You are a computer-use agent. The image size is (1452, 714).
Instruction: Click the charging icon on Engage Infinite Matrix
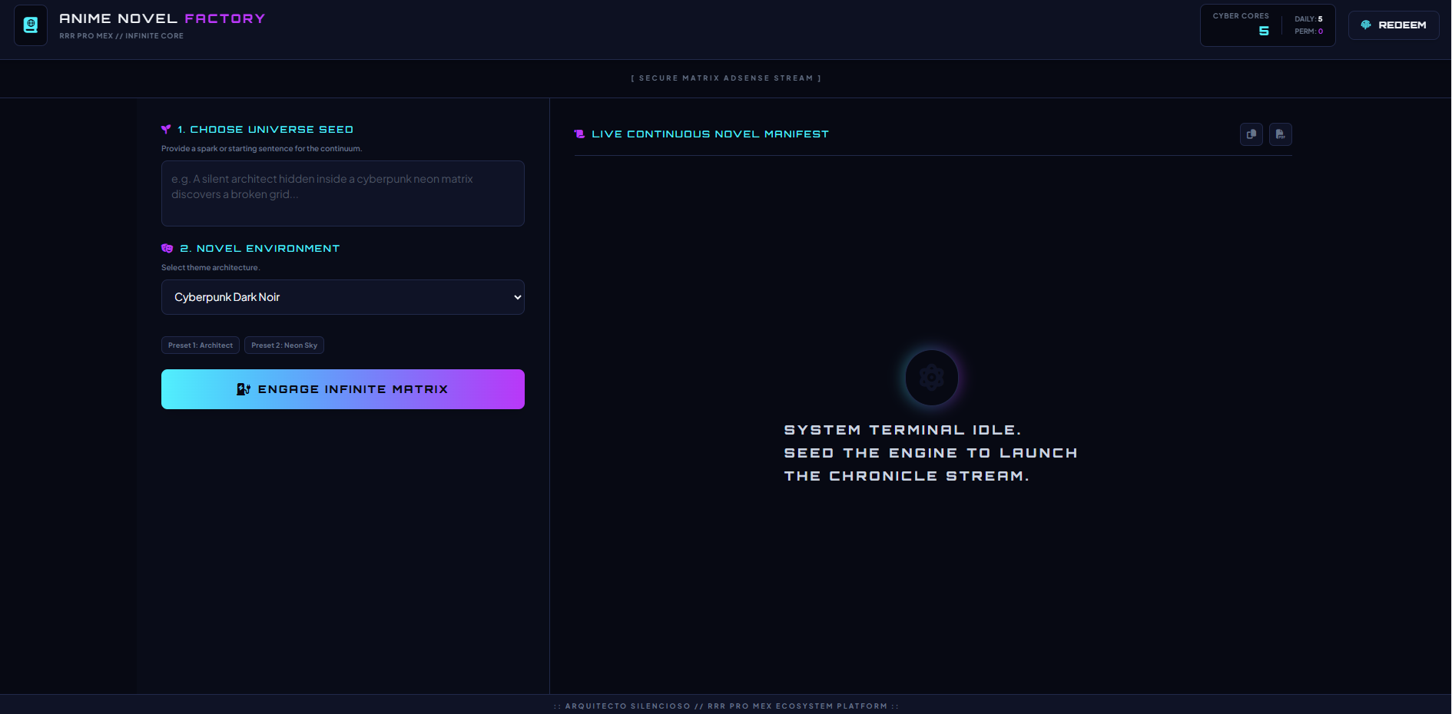pyautogui.click(x=244, y=389)
